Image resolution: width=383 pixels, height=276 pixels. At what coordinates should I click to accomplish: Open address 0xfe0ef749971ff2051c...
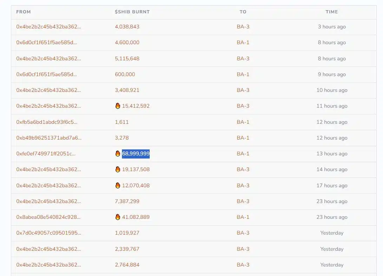coord(46,154)
